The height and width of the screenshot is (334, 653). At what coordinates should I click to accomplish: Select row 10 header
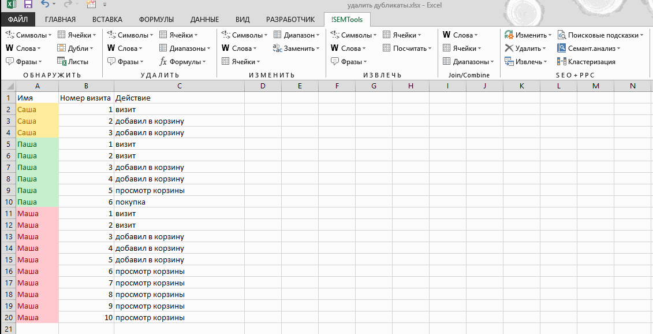point(8,202)
